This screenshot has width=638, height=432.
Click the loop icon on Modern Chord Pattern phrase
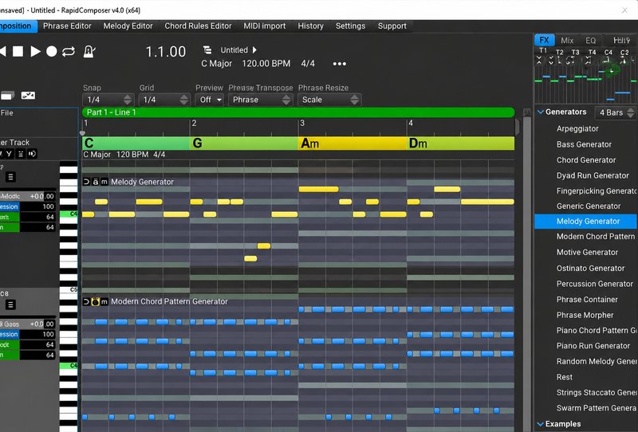(86, 301)
